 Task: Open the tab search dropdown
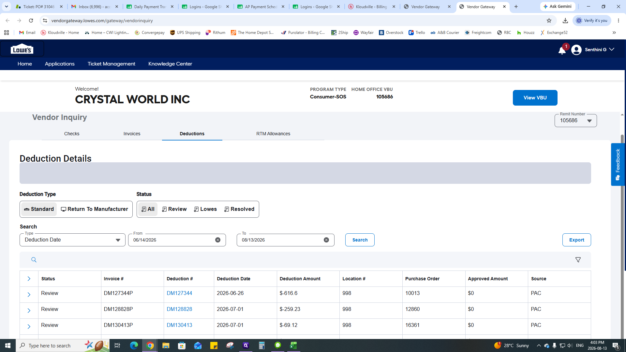pos(7,7)
